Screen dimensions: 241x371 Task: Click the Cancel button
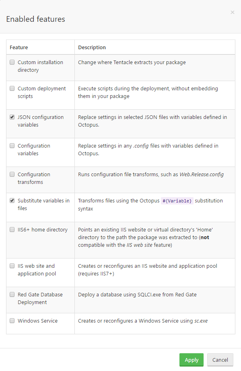click(220, 360)
